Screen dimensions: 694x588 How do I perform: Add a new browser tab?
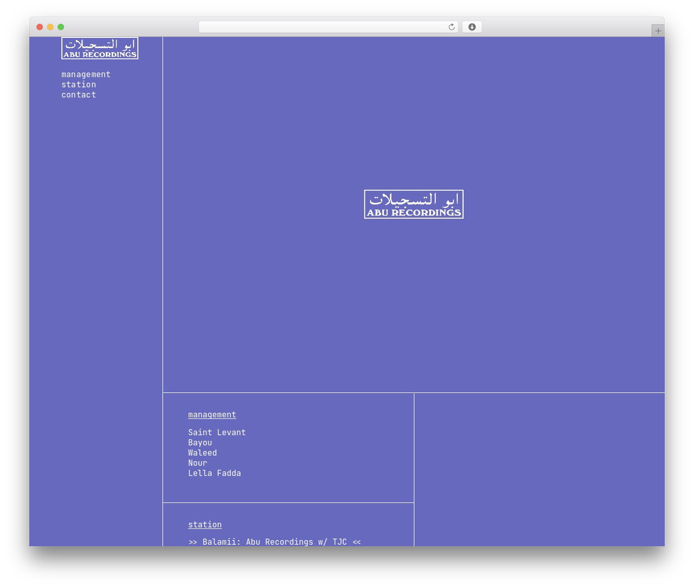(658, 31)
